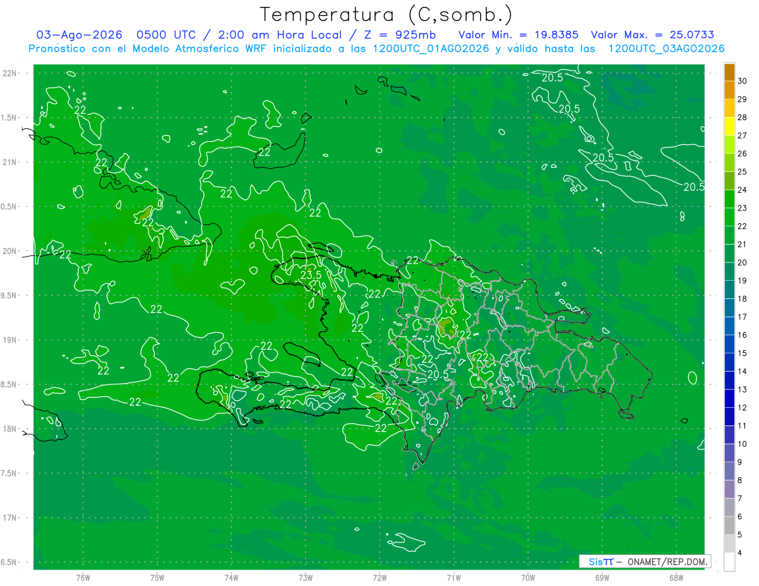The width and height of the screenshot is (759, 586).
Task: Click colorbar value label '10'
Action: pyautogui.click(x=743, y=444)
